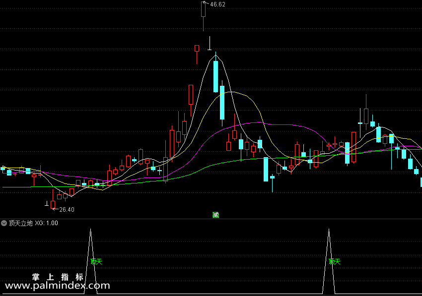Click the green 减 signal marker

tap(215, 215)
